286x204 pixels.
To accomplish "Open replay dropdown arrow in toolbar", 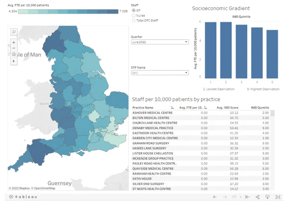I will click(x=241, y=197).
